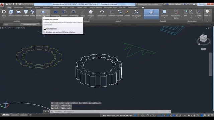214x120 pixels.
Task: Click the Undo arrow in quick access toolbar
Action: 23,4
